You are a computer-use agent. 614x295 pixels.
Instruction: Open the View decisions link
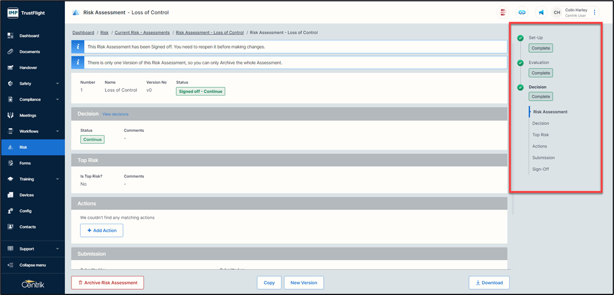pos(115,114)
